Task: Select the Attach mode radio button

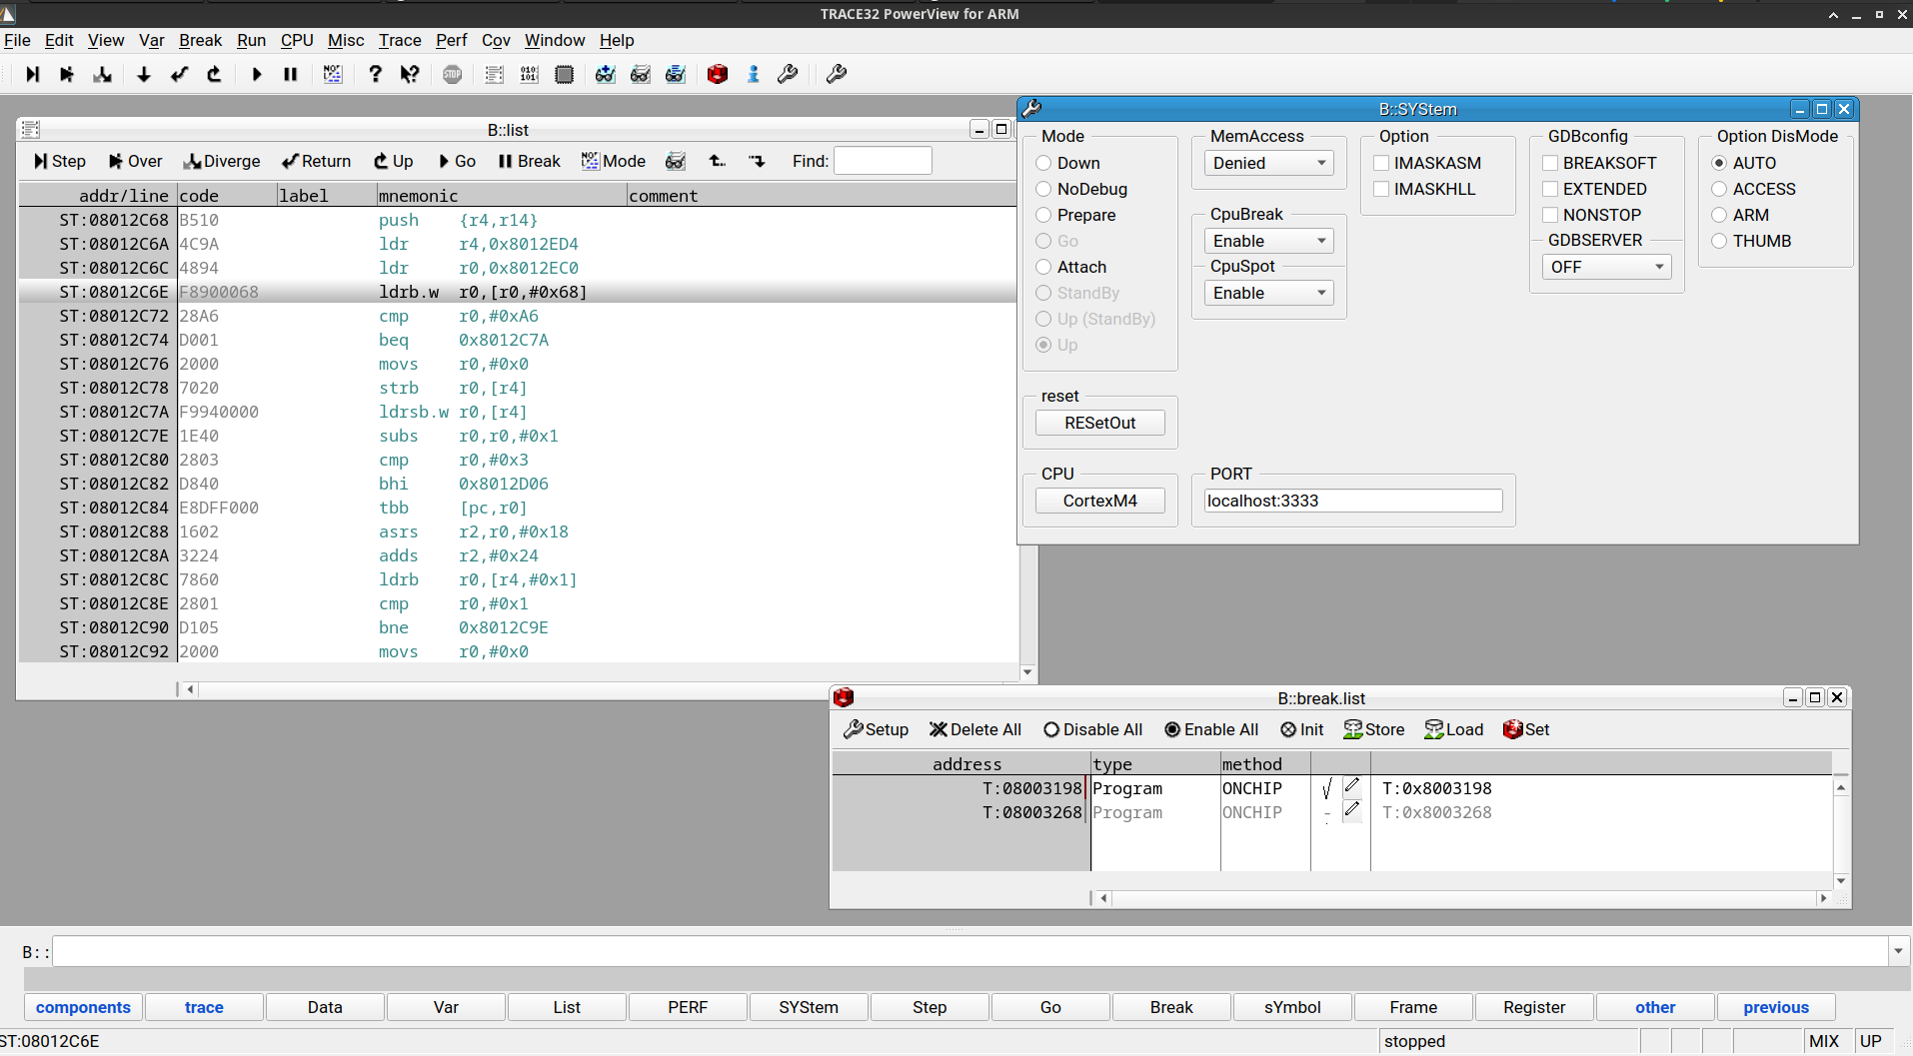Action: click(x=1043, y=267)
